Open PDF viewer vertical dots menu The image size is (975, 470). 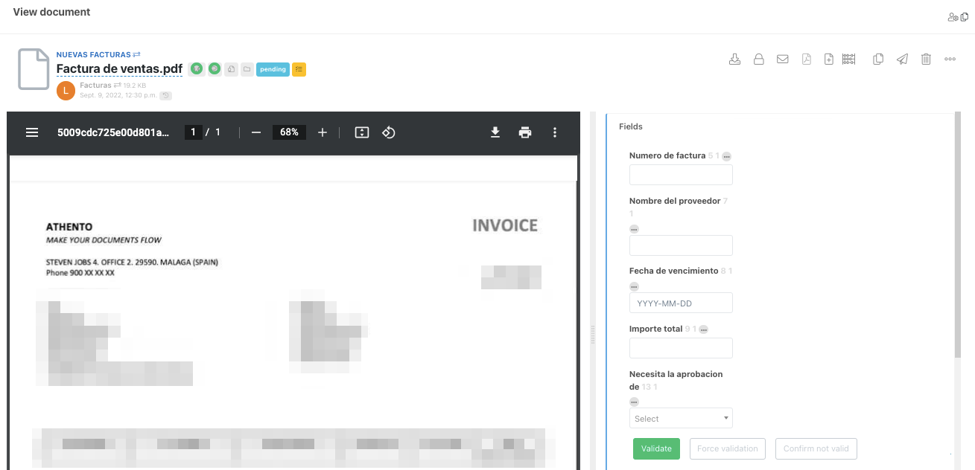(555, 132)
